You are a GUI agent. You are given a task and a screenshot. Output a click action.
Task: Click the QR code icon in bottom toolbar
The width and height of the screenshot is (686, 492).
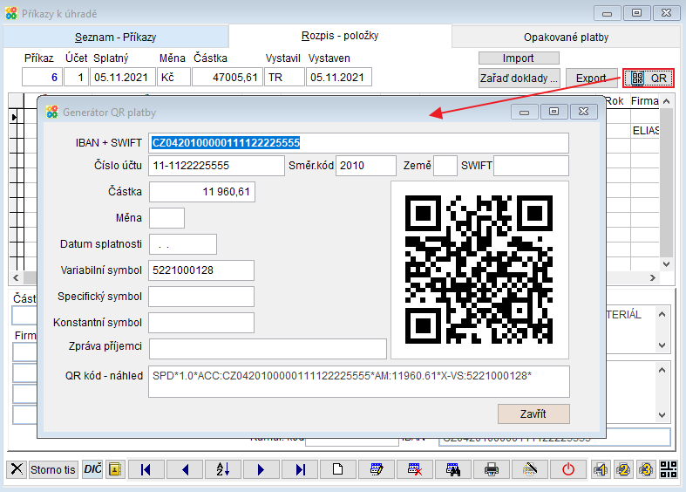pos(669,469)
